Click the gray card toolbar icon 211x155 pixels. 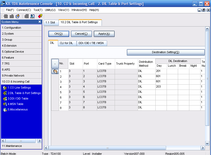click(27, 16)
